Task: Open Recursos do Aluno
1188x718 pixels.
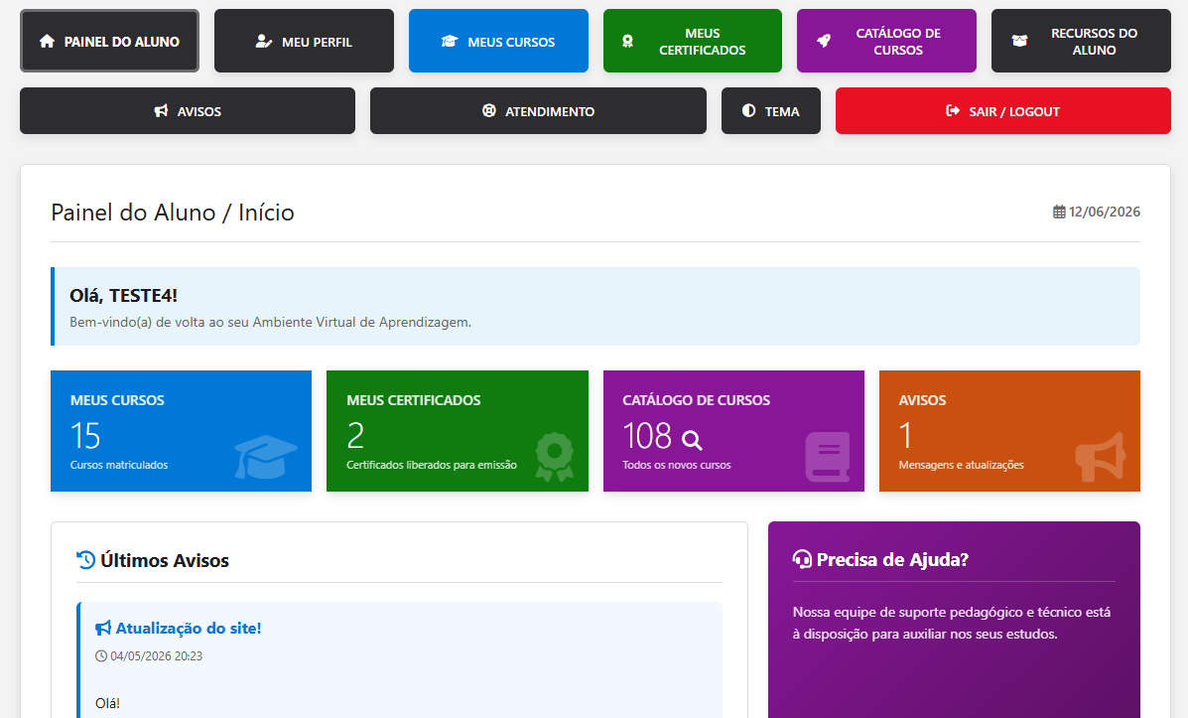Action: 1081,41
